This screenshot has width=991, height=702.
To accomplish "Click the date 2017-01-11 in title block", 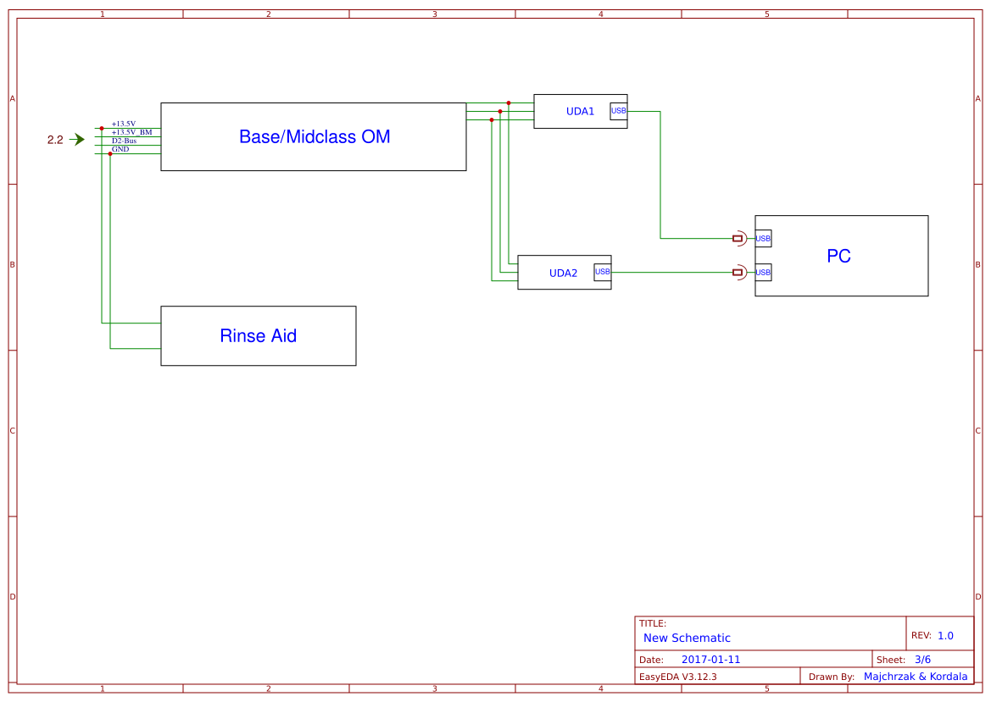I will (x=710, y=659).
